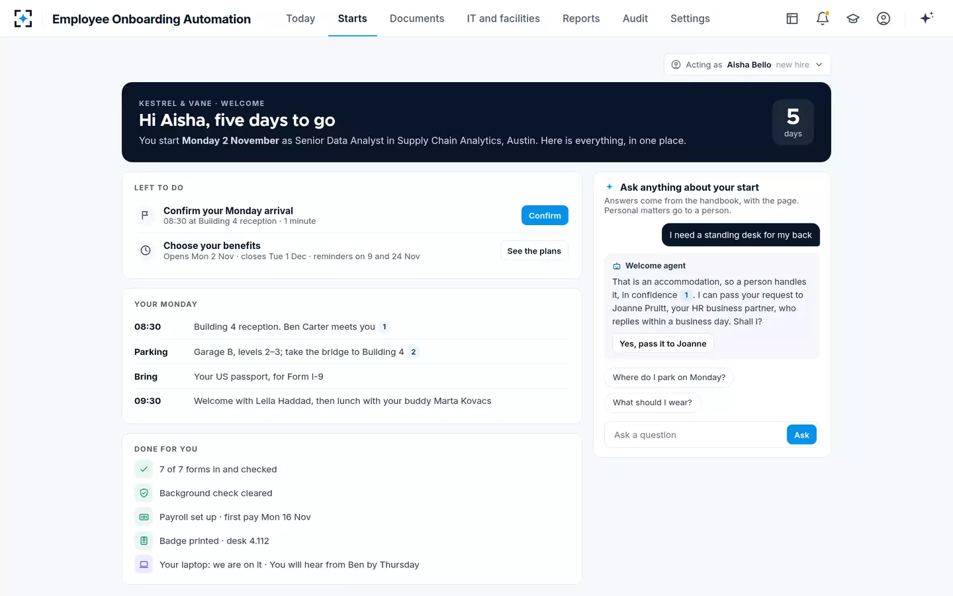Click the person icon in Acting as selector
953x596 pixels.
[676, 65]
